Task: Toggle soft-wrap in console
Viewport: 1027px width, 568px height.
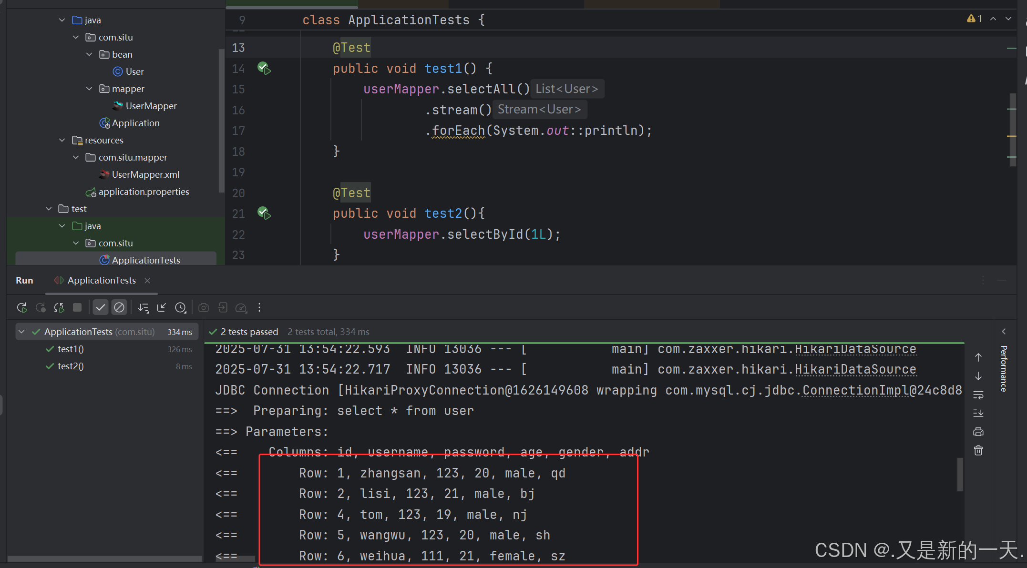Action: point(978,395)
